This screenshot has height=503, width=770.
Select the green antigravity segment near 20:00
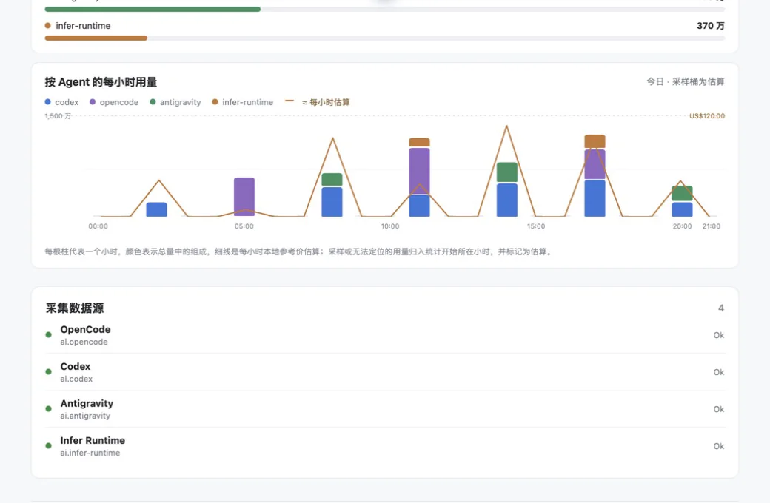pos(682,193)
